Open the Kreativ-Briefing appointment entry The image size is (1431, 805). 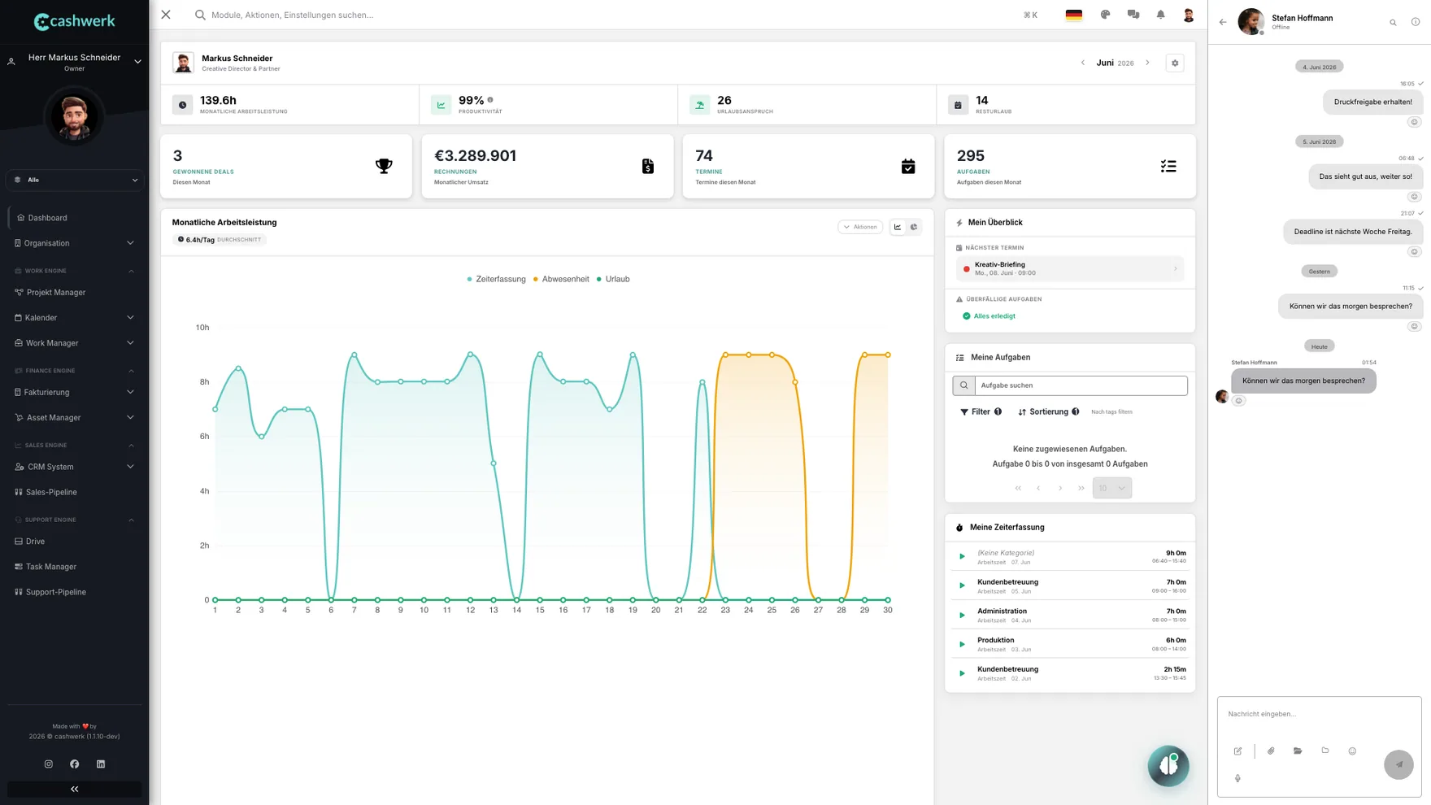pos(1069,268)
